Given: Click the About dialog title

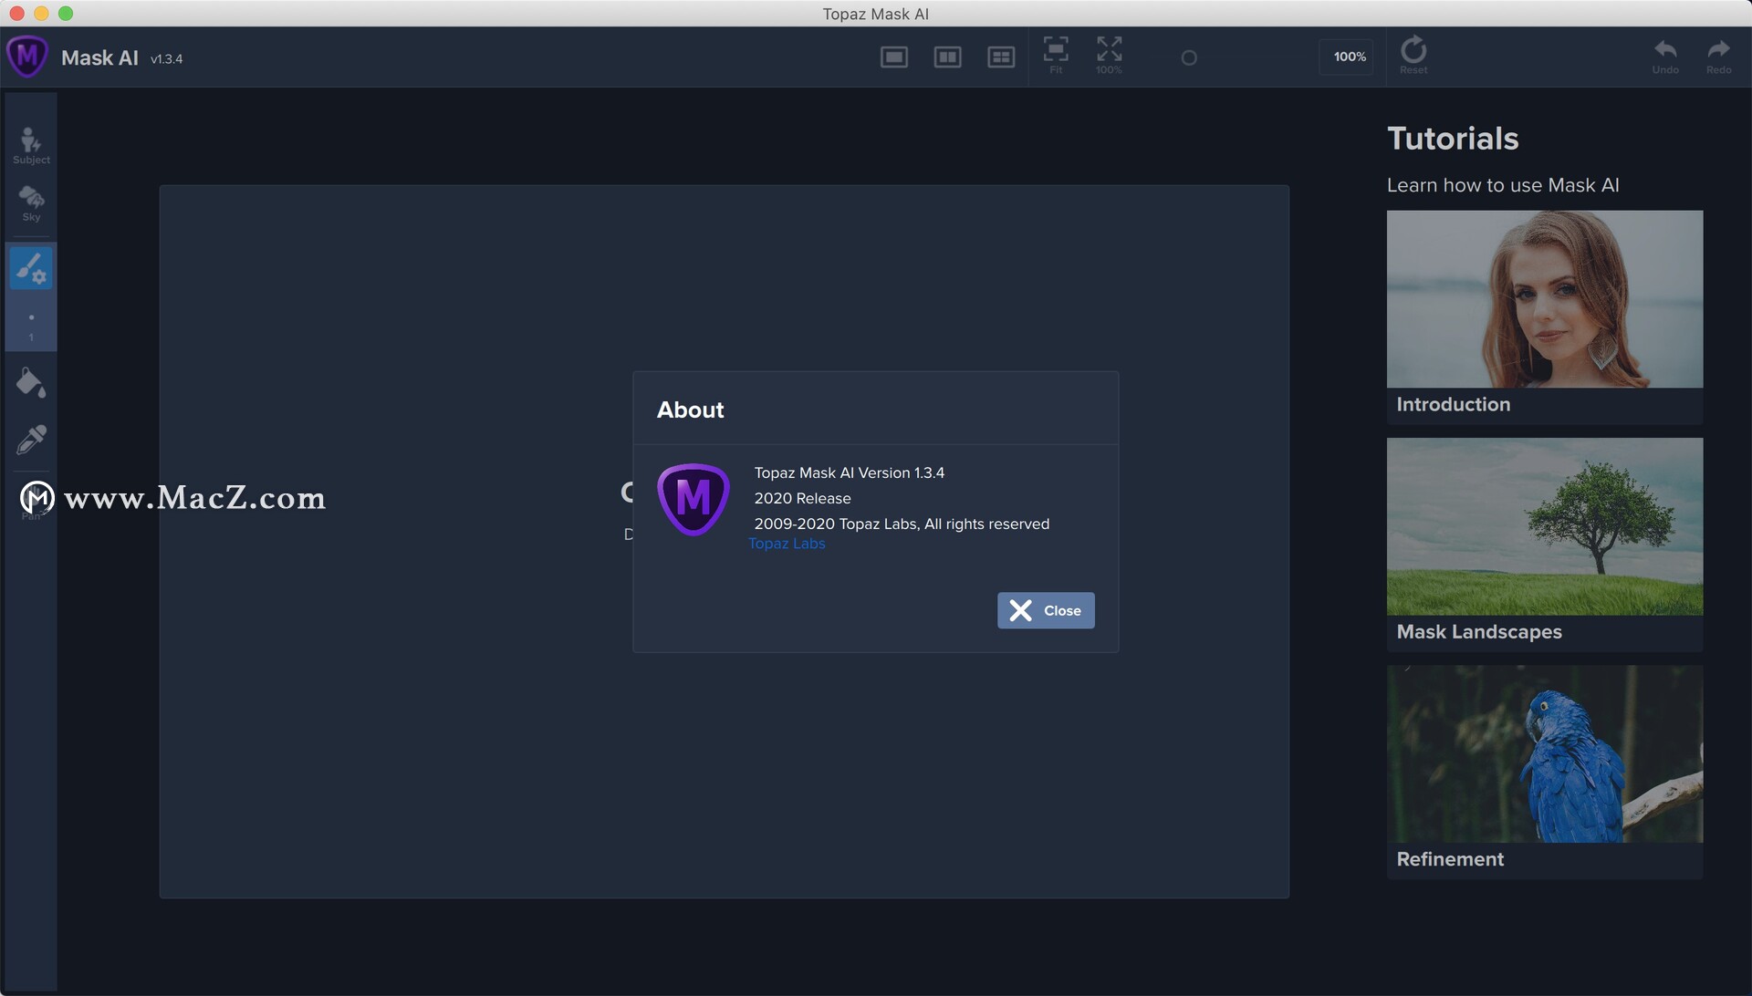Looking at the screenshot, I should pos(690,410).
